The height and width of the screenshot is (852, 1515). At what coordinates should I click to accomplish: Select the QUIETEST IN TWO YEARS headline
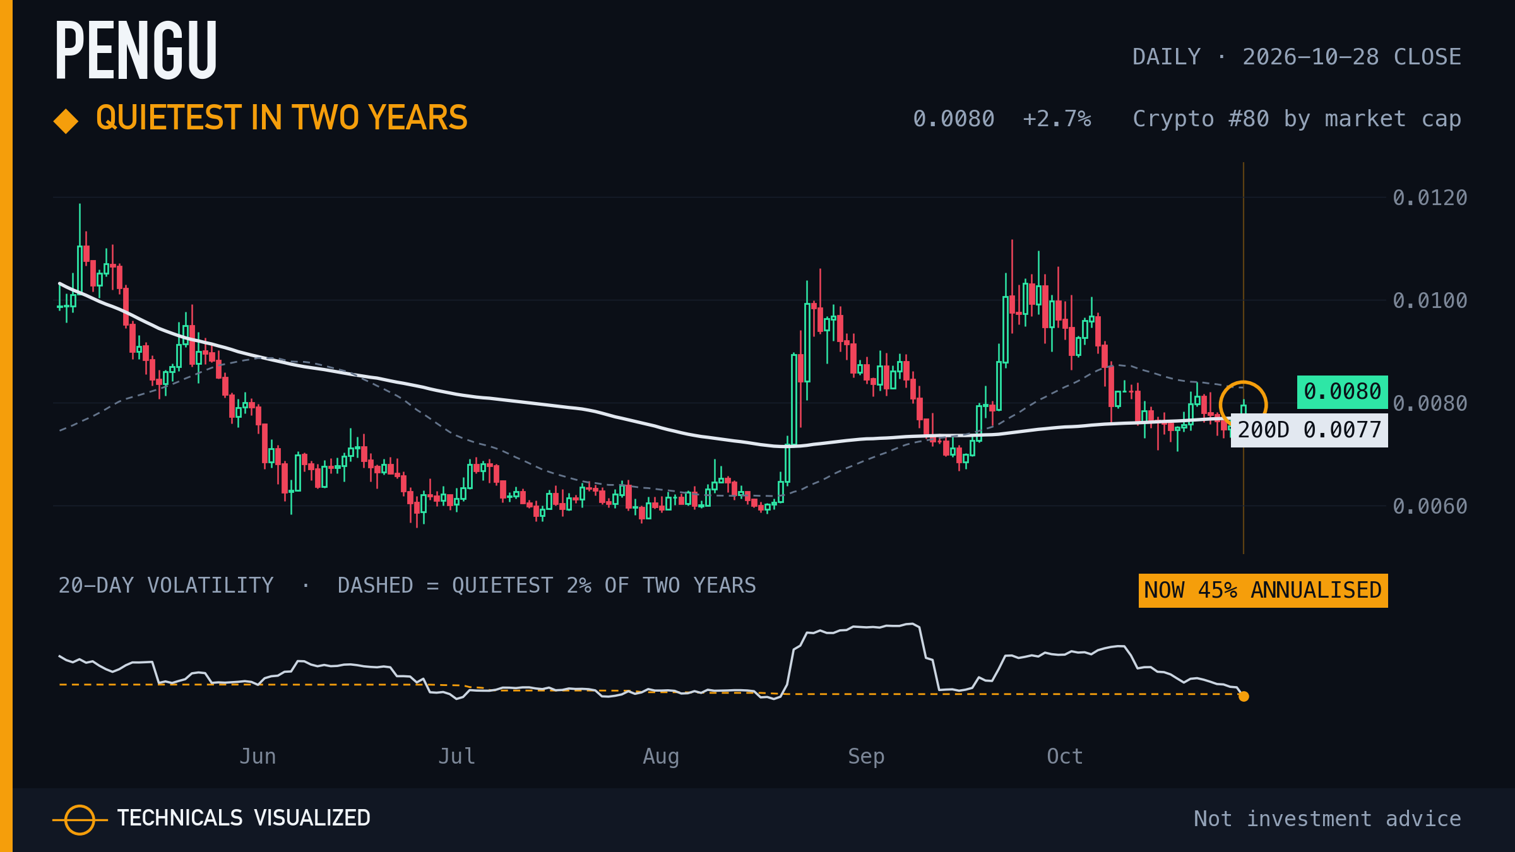click(x=282, y=118)
